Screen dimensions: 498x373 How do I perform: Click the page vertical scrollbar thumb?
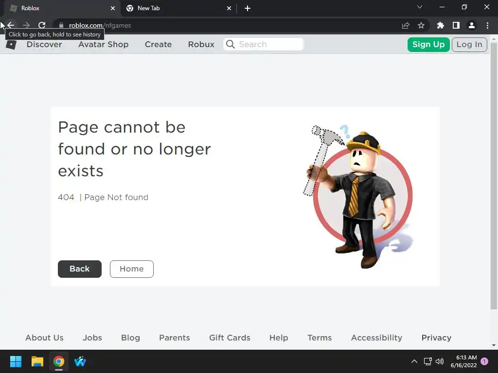click(494, 176)
